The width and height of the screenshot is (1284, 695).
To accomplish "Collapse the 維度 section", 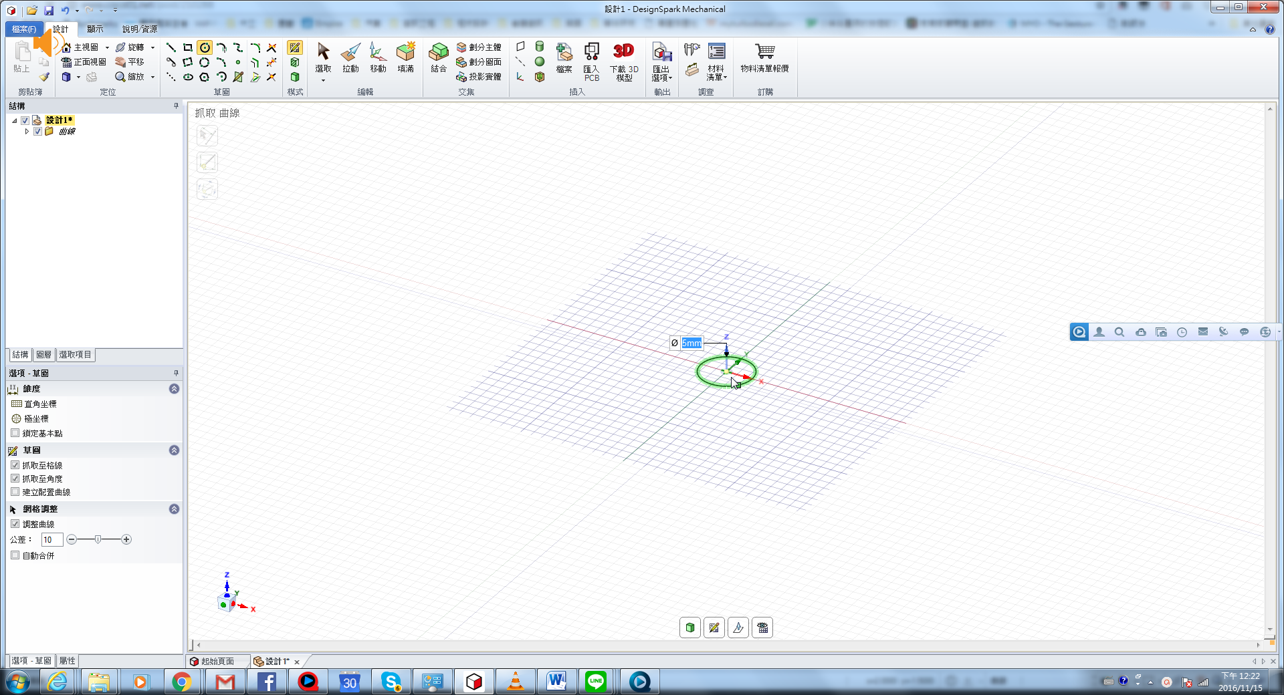I will [x=174, y=389].
